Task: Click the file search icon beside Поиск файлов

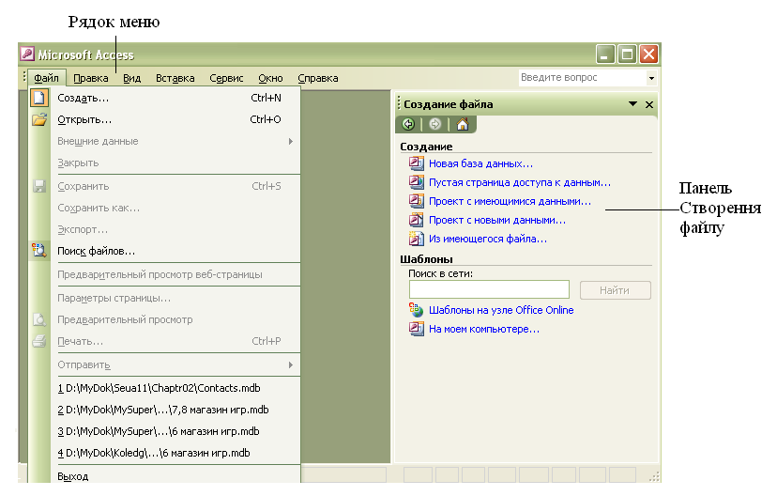Action: [39, 251]
